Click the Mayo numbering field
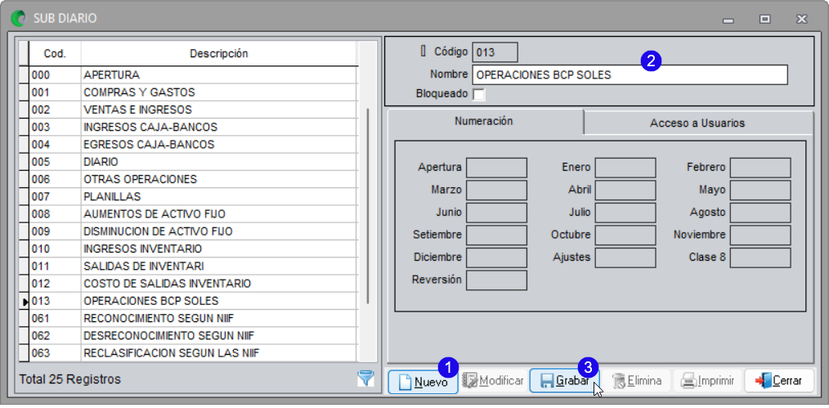 click(760, 191)
